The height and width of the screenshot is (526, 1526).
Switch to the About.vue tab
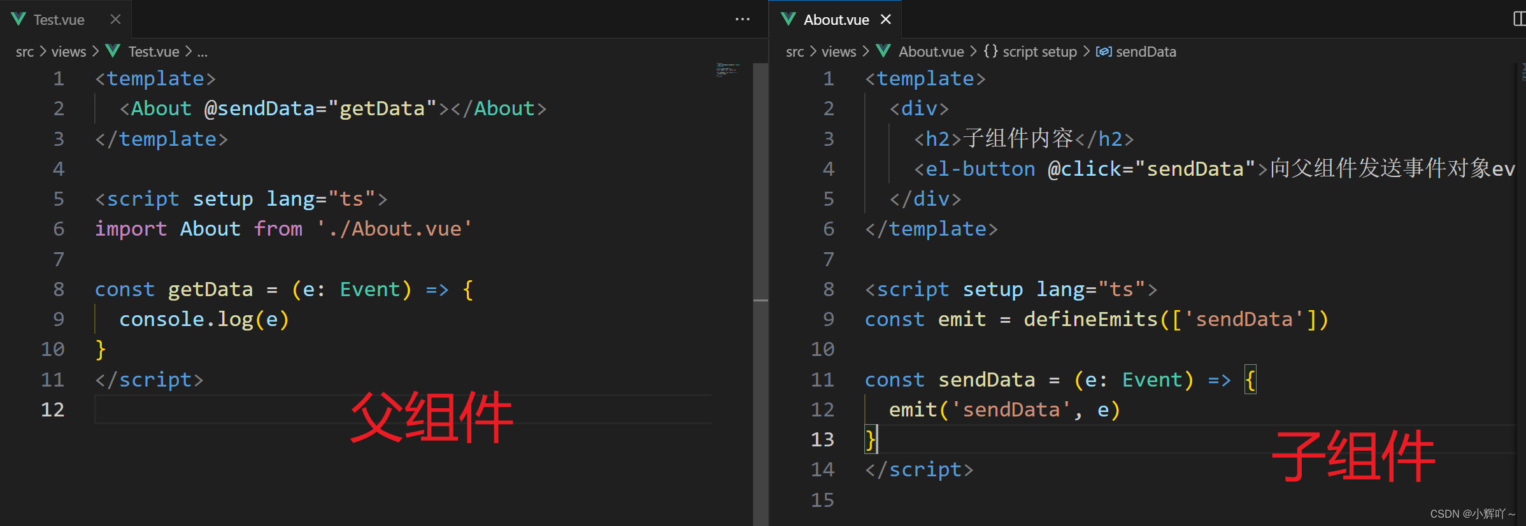click(836, 20)
